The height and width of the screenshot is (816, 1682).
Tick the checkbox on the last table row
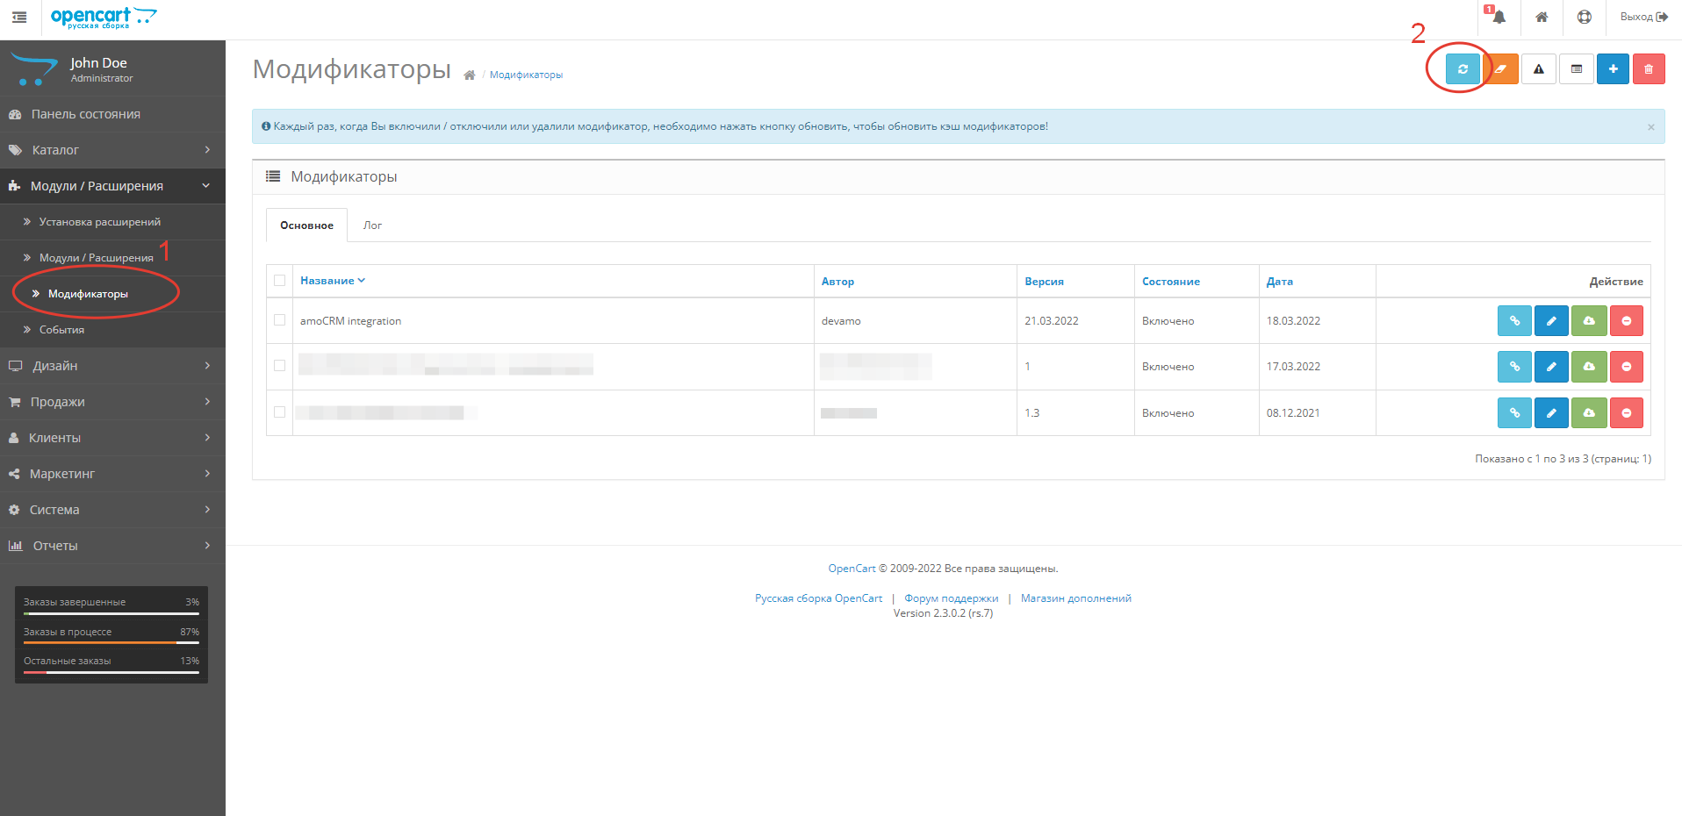pyautogui.click(x=279, y=412)
